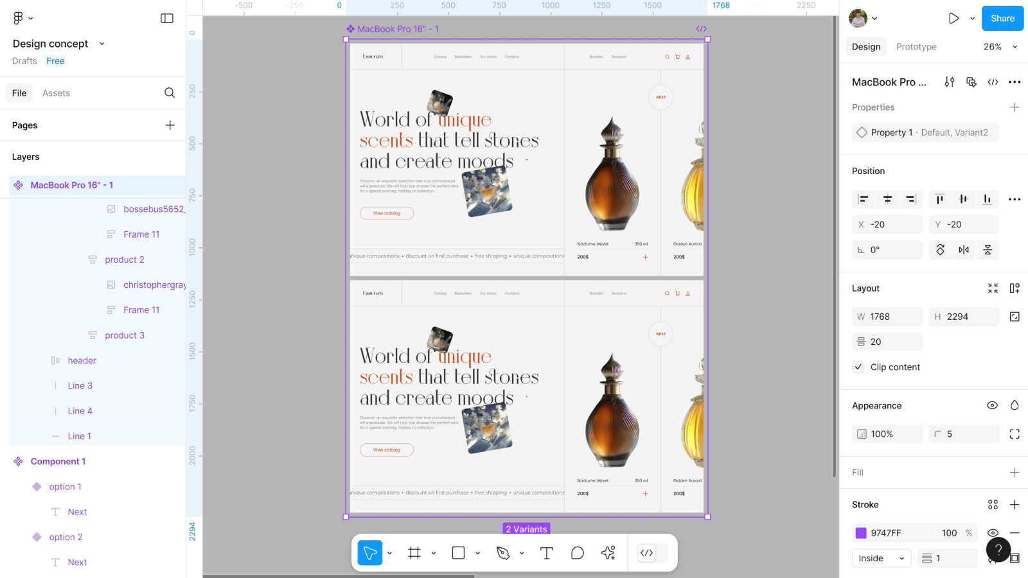Click the stroke color swatch 9747FF

tap(861, 533)
